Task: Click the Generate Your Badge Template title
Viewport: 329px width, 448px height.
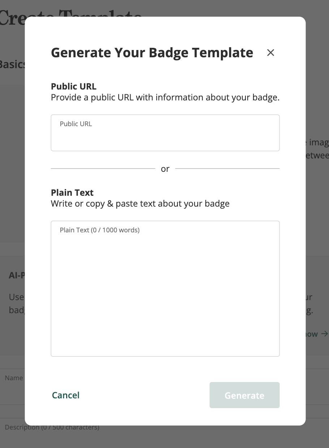Action: pos(152,53)
